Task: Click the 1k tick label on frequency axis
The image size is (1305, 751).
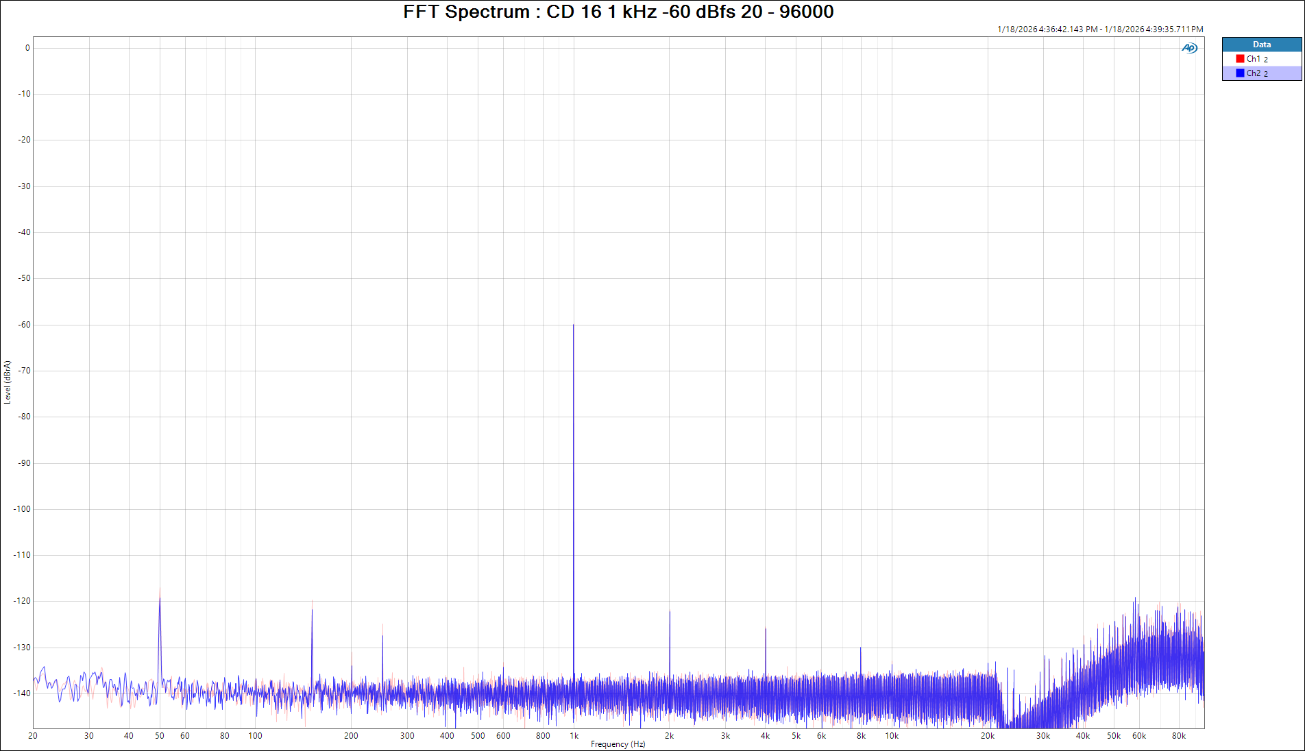Action: point(574,736)
